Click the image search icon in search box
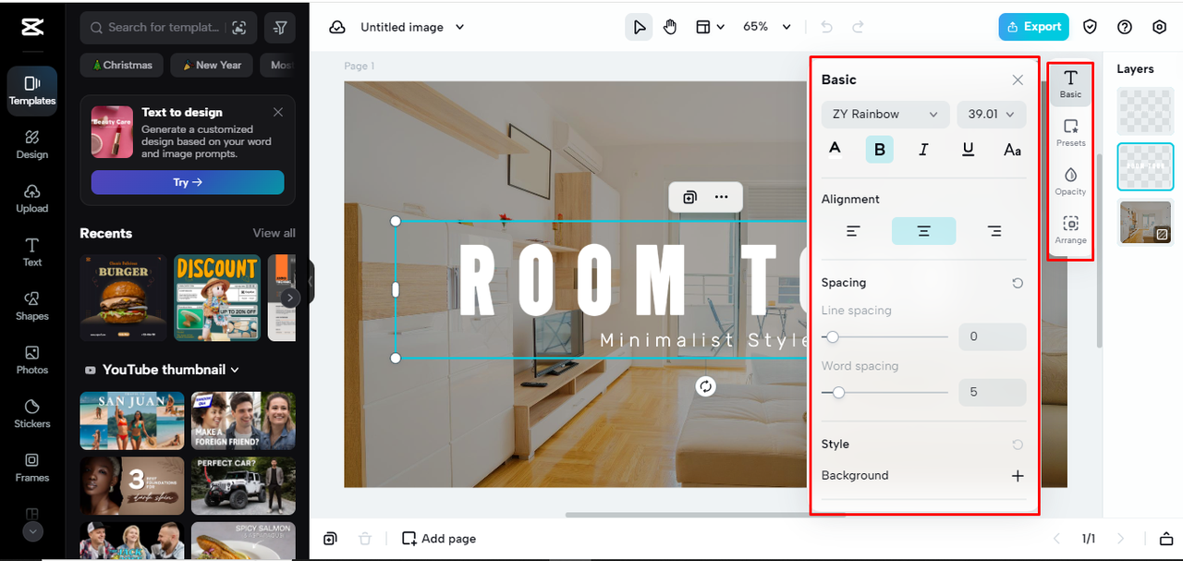This screenshot has height=561, width=1183. [x=239, y=28]
